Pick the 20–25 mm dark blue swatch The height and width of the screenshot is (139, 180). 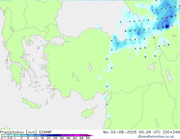point(51,135)
